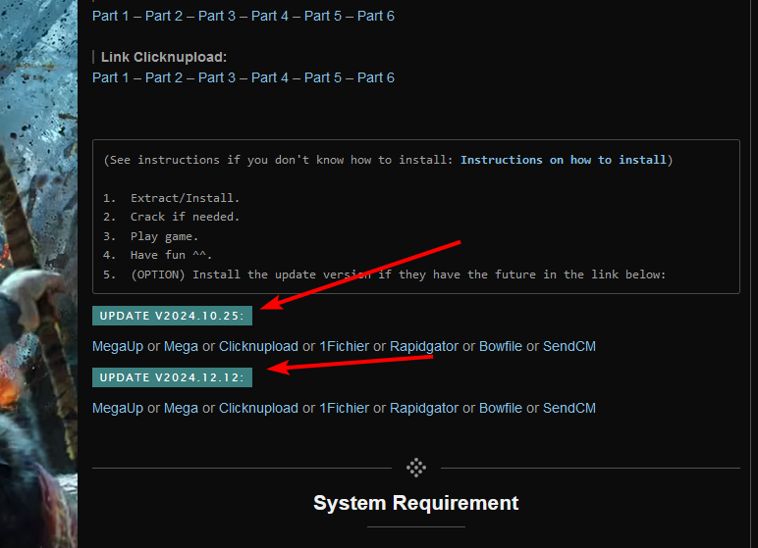This screenshot has width=758, height=548.
Task: Click '1. Extract/Install.' instruction line
Action: point(171,198)
